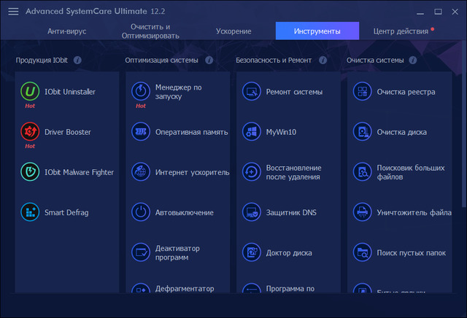Click the Smart Defrag icon

click(x=30, y=212)
